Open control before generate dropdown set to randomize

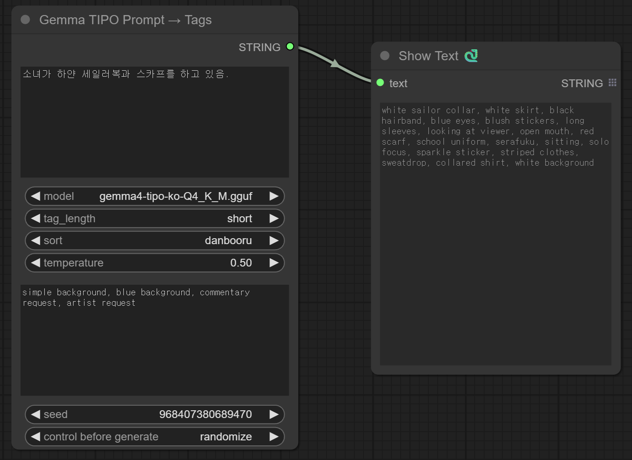pyautogui.click(x=155, y=437)
